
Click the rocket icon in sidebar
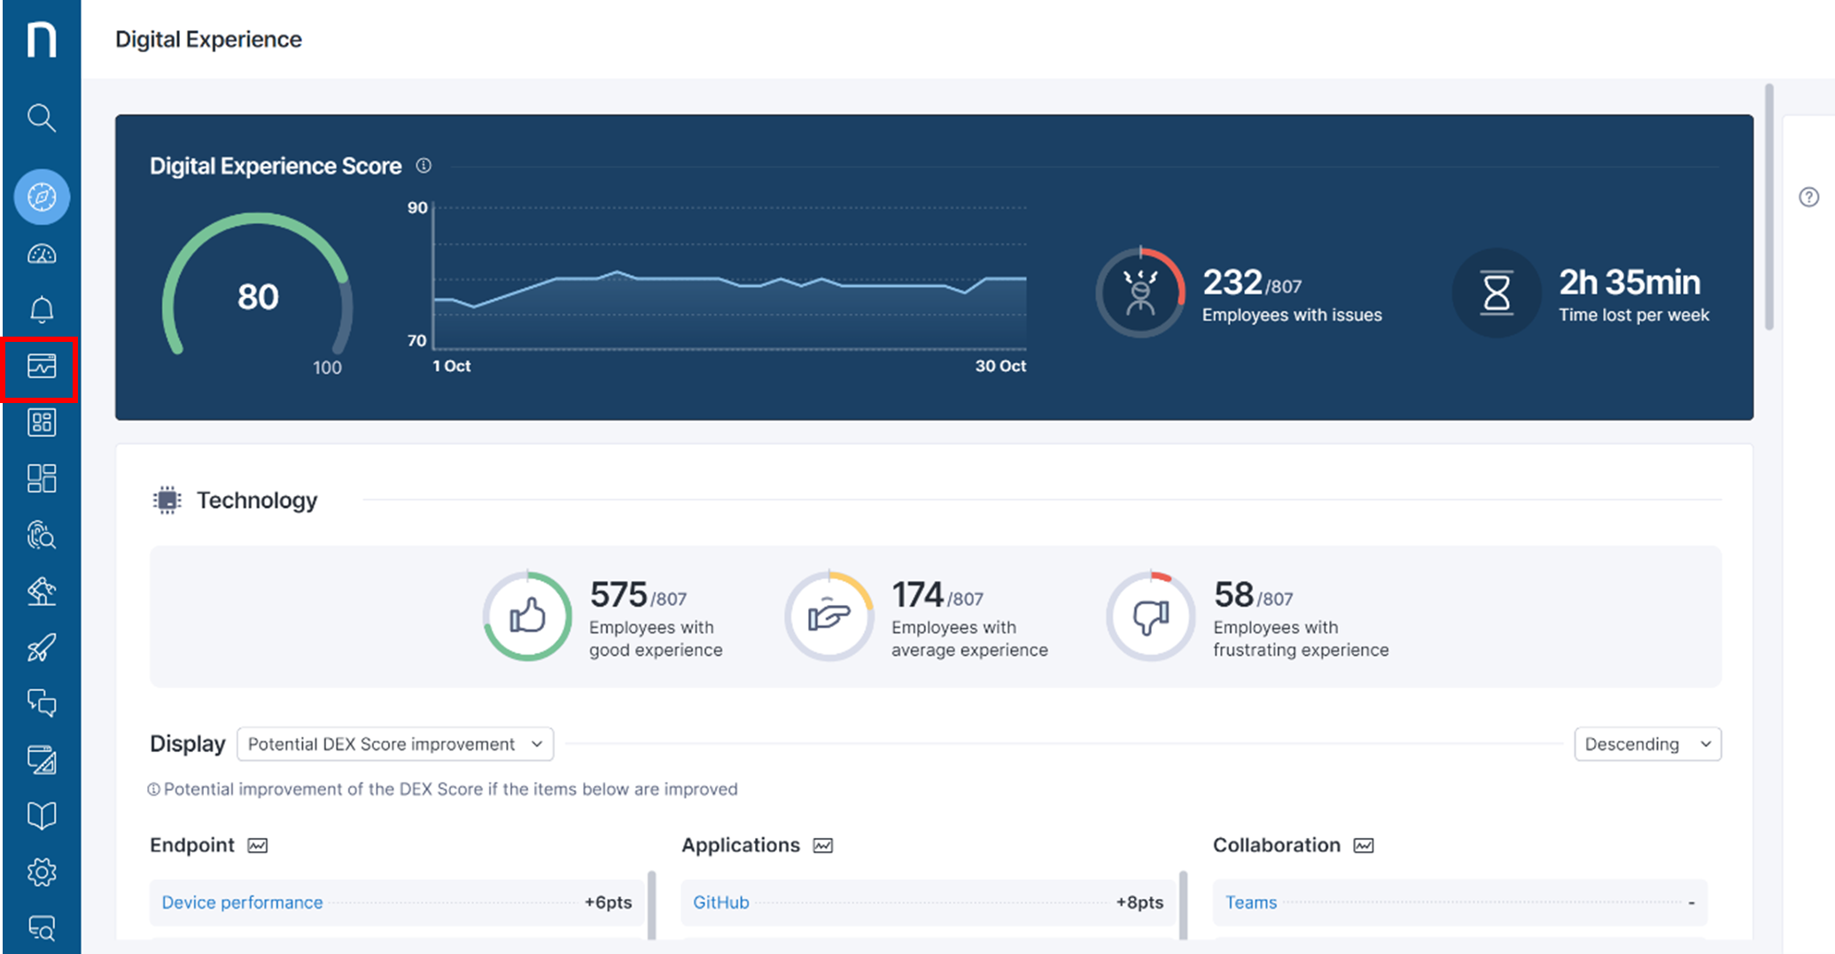tap(41, 648)
